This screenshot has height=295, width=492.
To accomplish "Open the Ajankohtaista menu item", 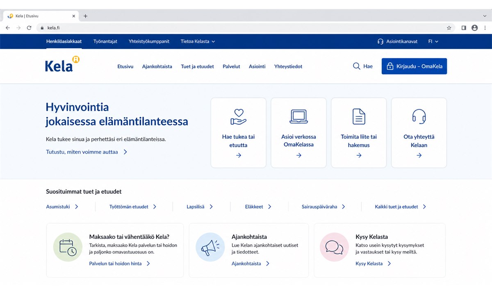I will pos(157,66).
